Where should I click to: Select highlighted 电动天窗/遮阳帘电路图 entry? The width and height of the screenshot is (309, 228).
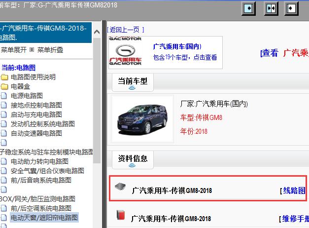coord(44,218)
